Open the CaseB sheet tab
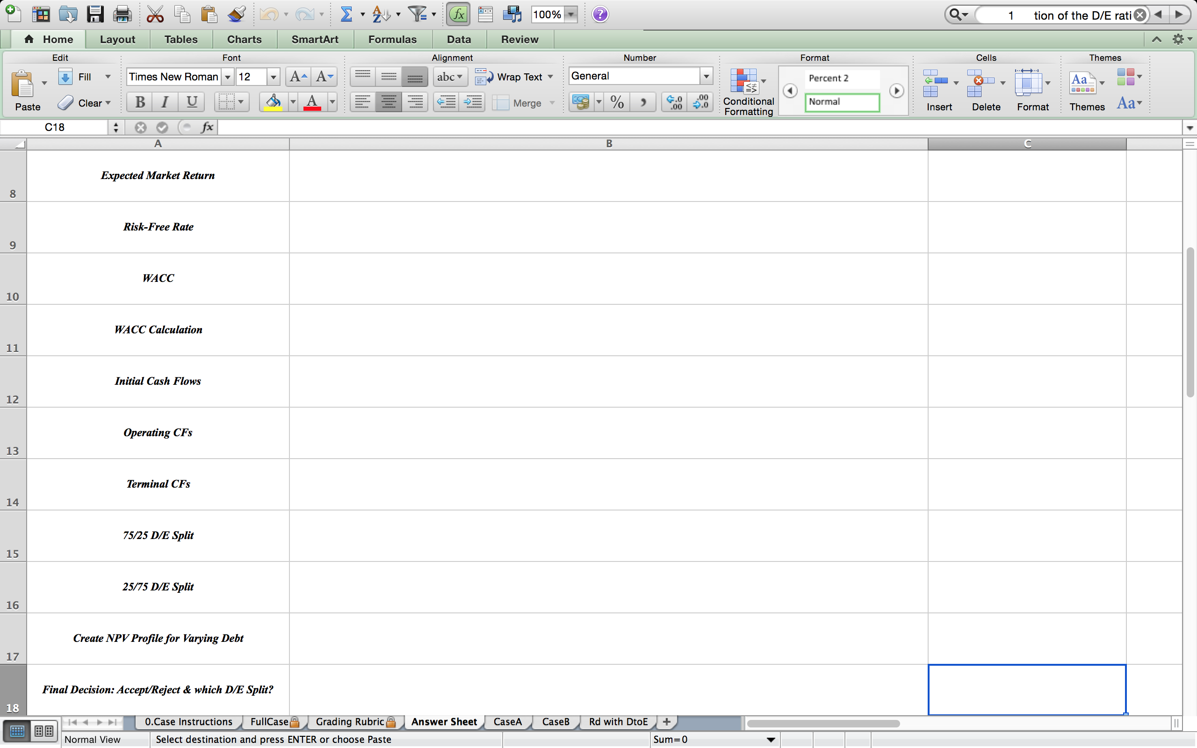The width and height of the screenshot is (1197, 748). click(x=555, y=722)
